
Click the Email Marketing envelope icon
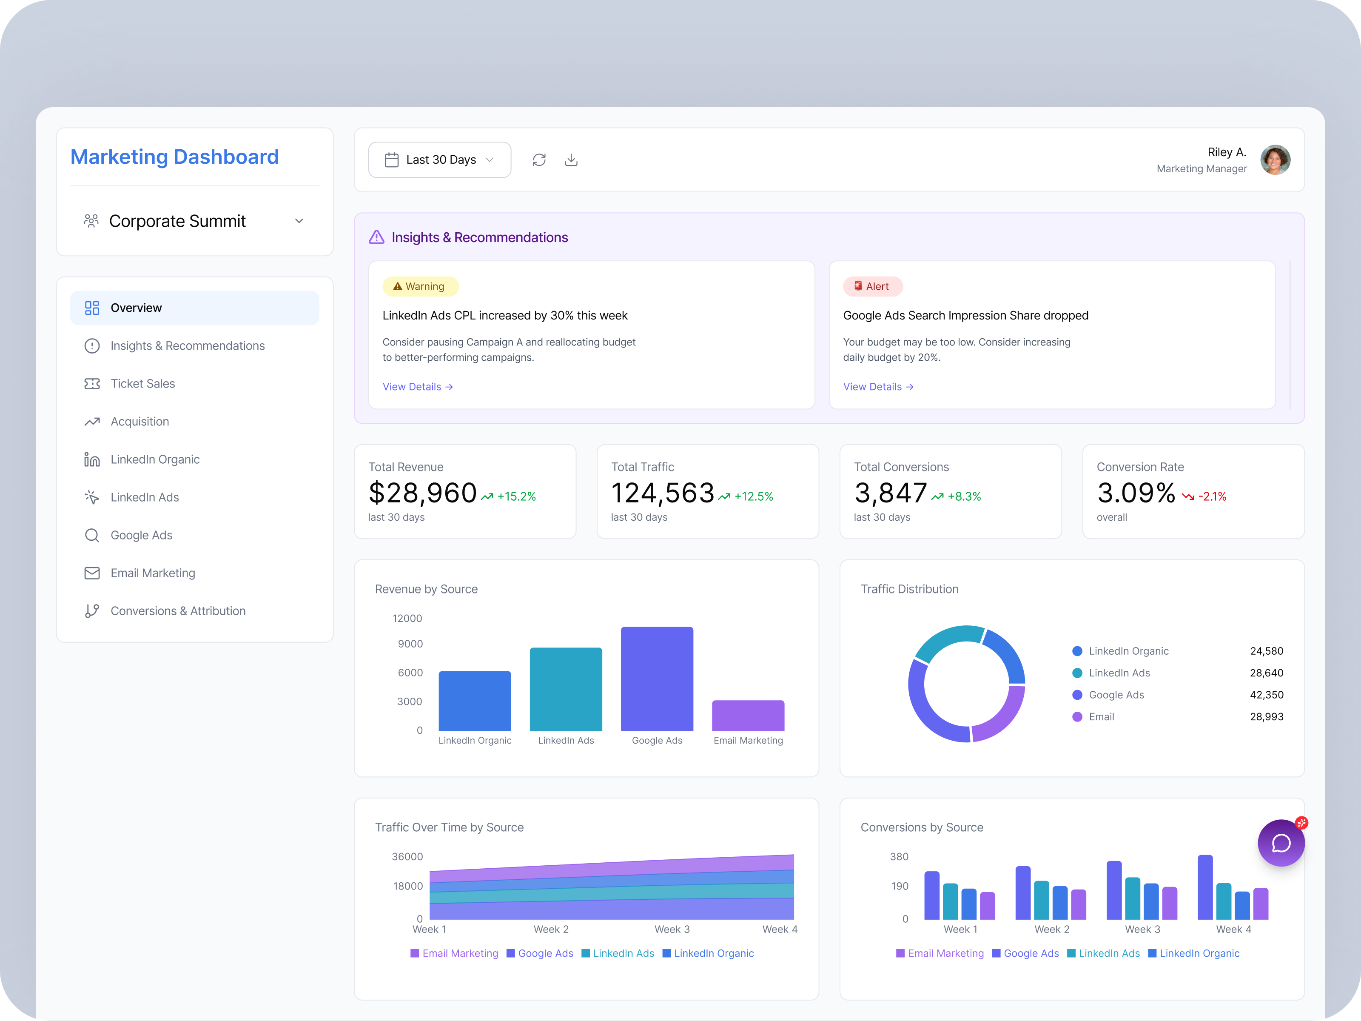tap(92, 573)
